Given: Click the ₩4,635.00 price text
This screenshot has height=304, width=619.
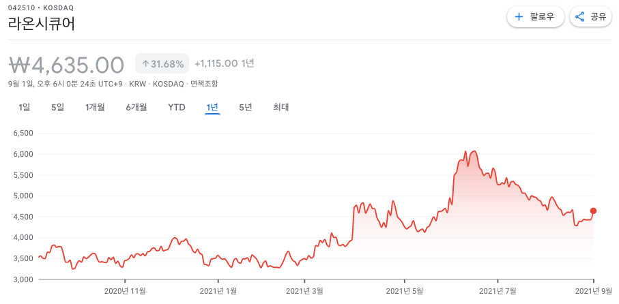Looking at the screenshot, I should point(66,65).
